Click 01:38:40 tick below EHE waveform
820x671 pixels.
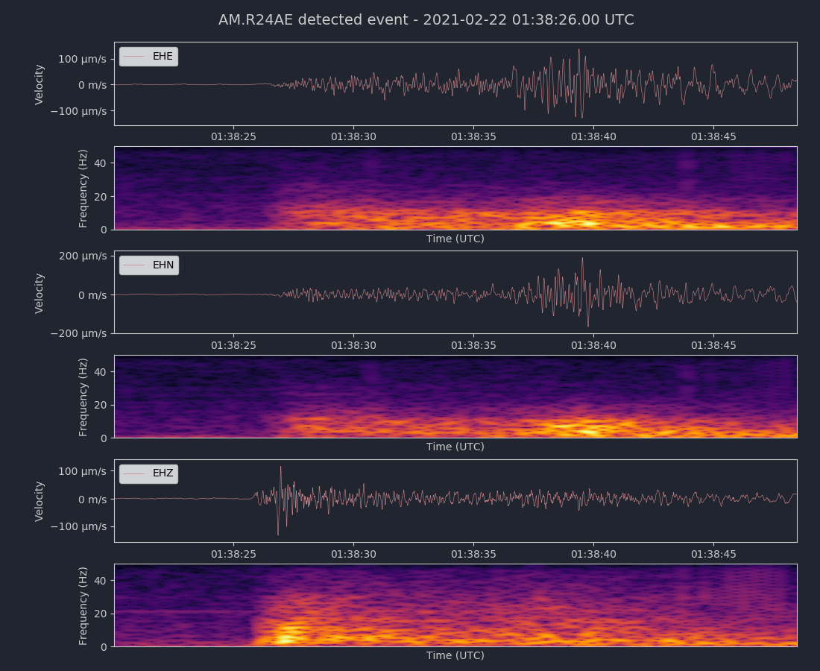coord(593,137)
